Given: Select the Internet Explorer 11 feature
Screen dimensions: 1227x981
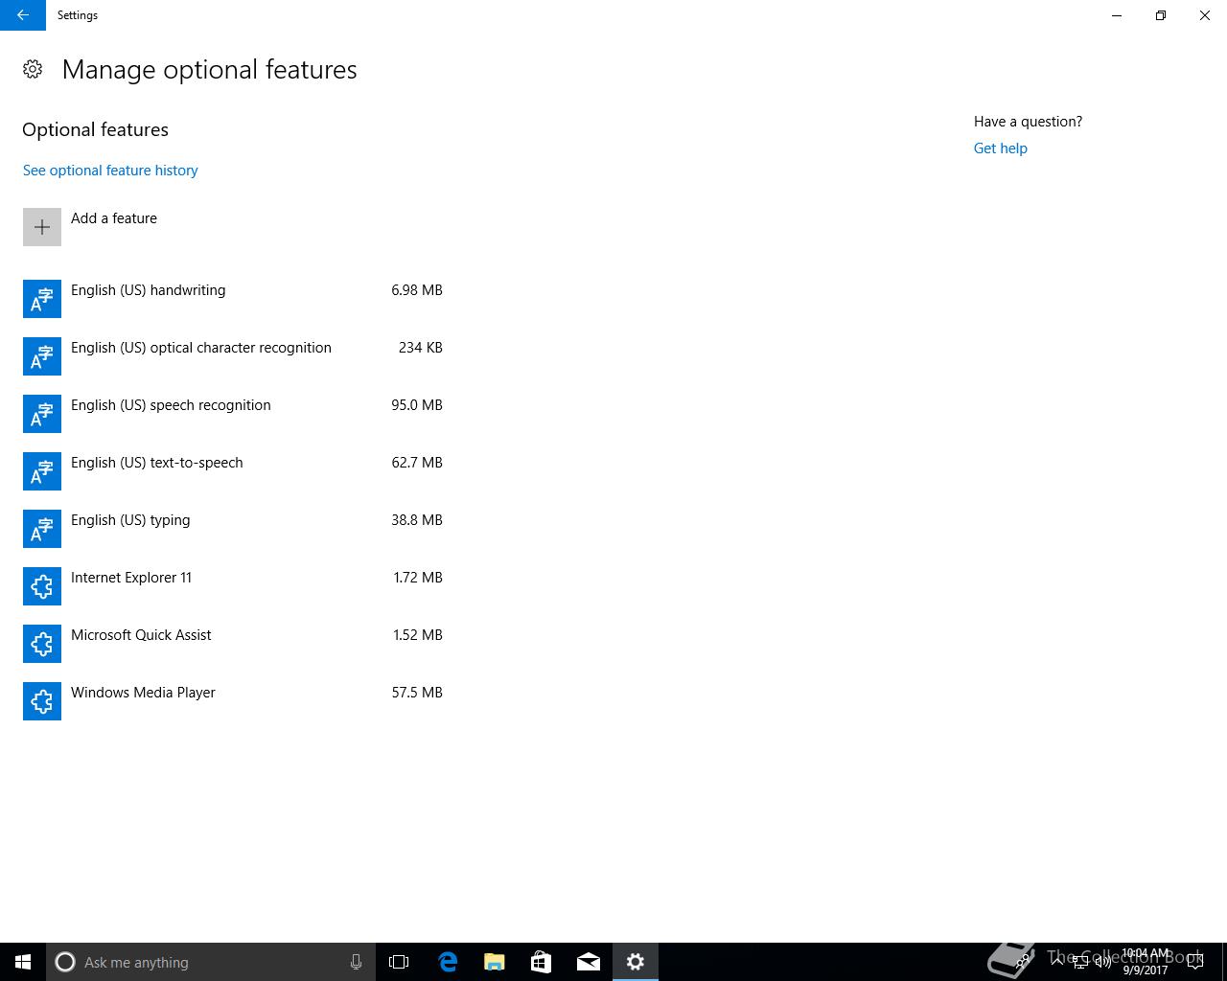Looking at the screenshot, I should (x=233, y=586).
